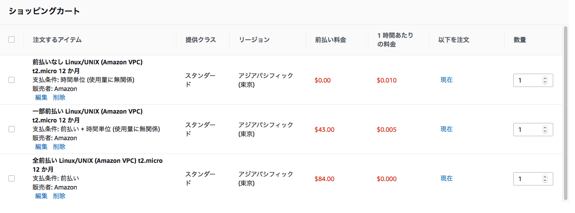This screenshot has width=575, height=213.
Task: Open 現在 link in the $43.00 row
Action: [x=447, y=129]
